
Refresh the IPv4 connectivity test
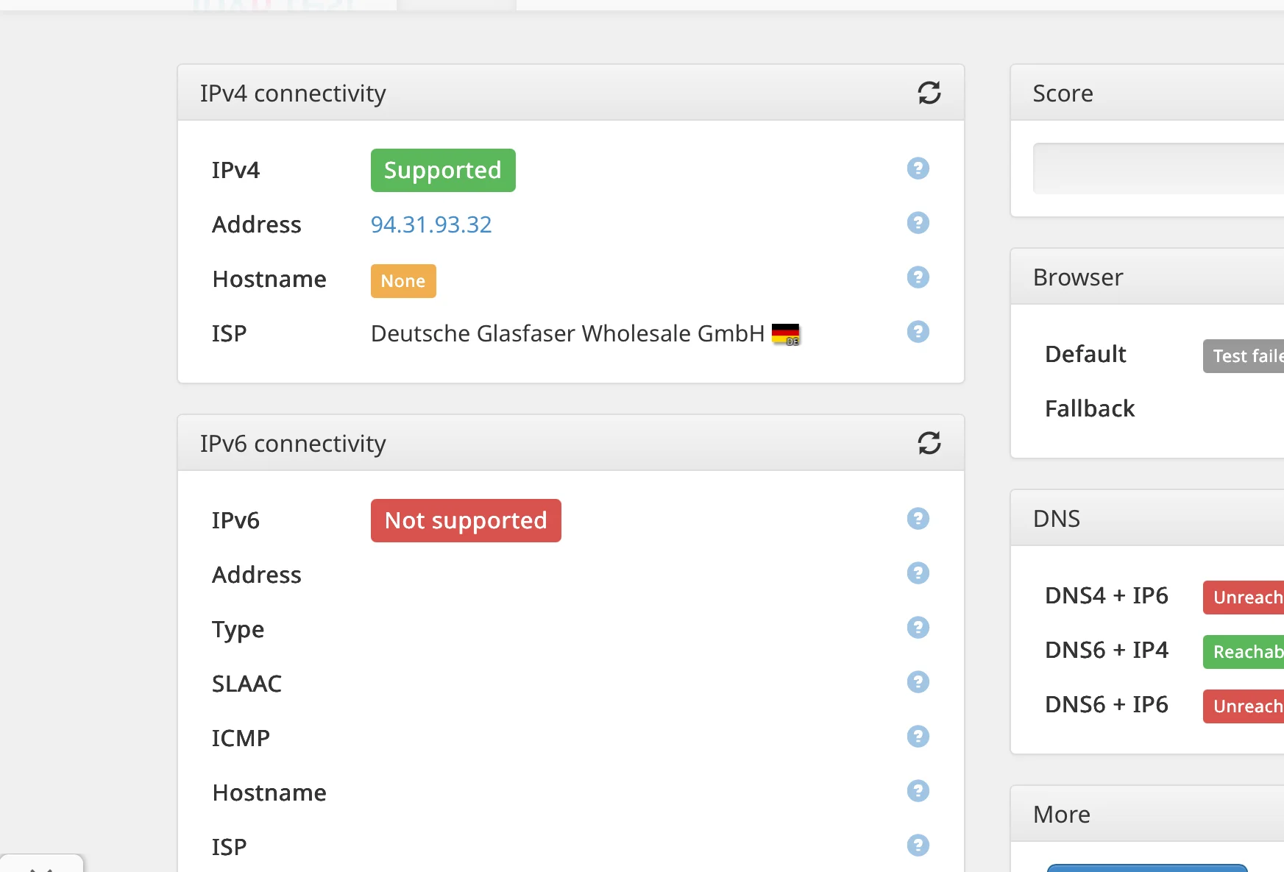pos(929,93)
